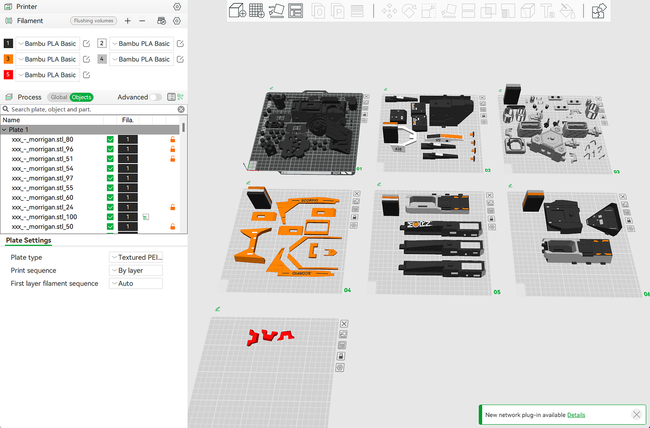Viewport: 650px width, 428px height.
Task: Edit preset for filament slot 2
Action: coord(180,43)
